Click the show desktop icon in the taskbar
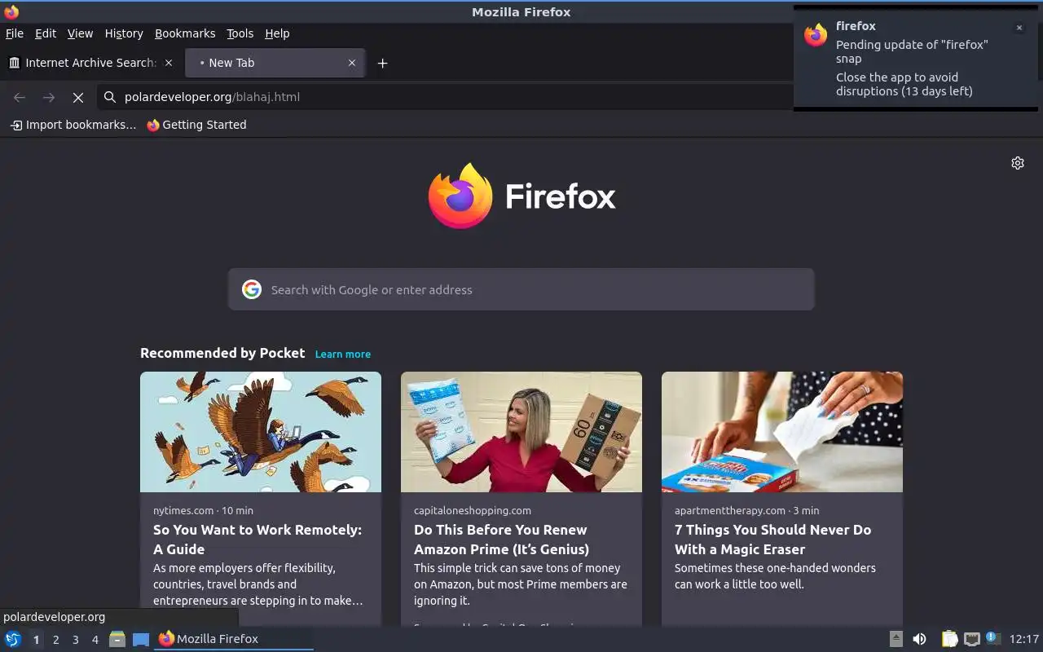Viewport: 1043px width, 652px height. 141,639
